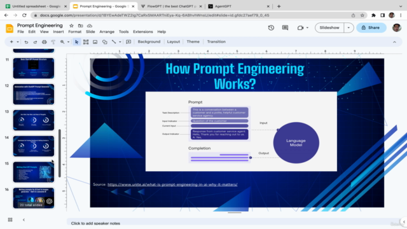
Task: Choose the select cursor tool
Action: pyautogui.click(x=76, y=42)
